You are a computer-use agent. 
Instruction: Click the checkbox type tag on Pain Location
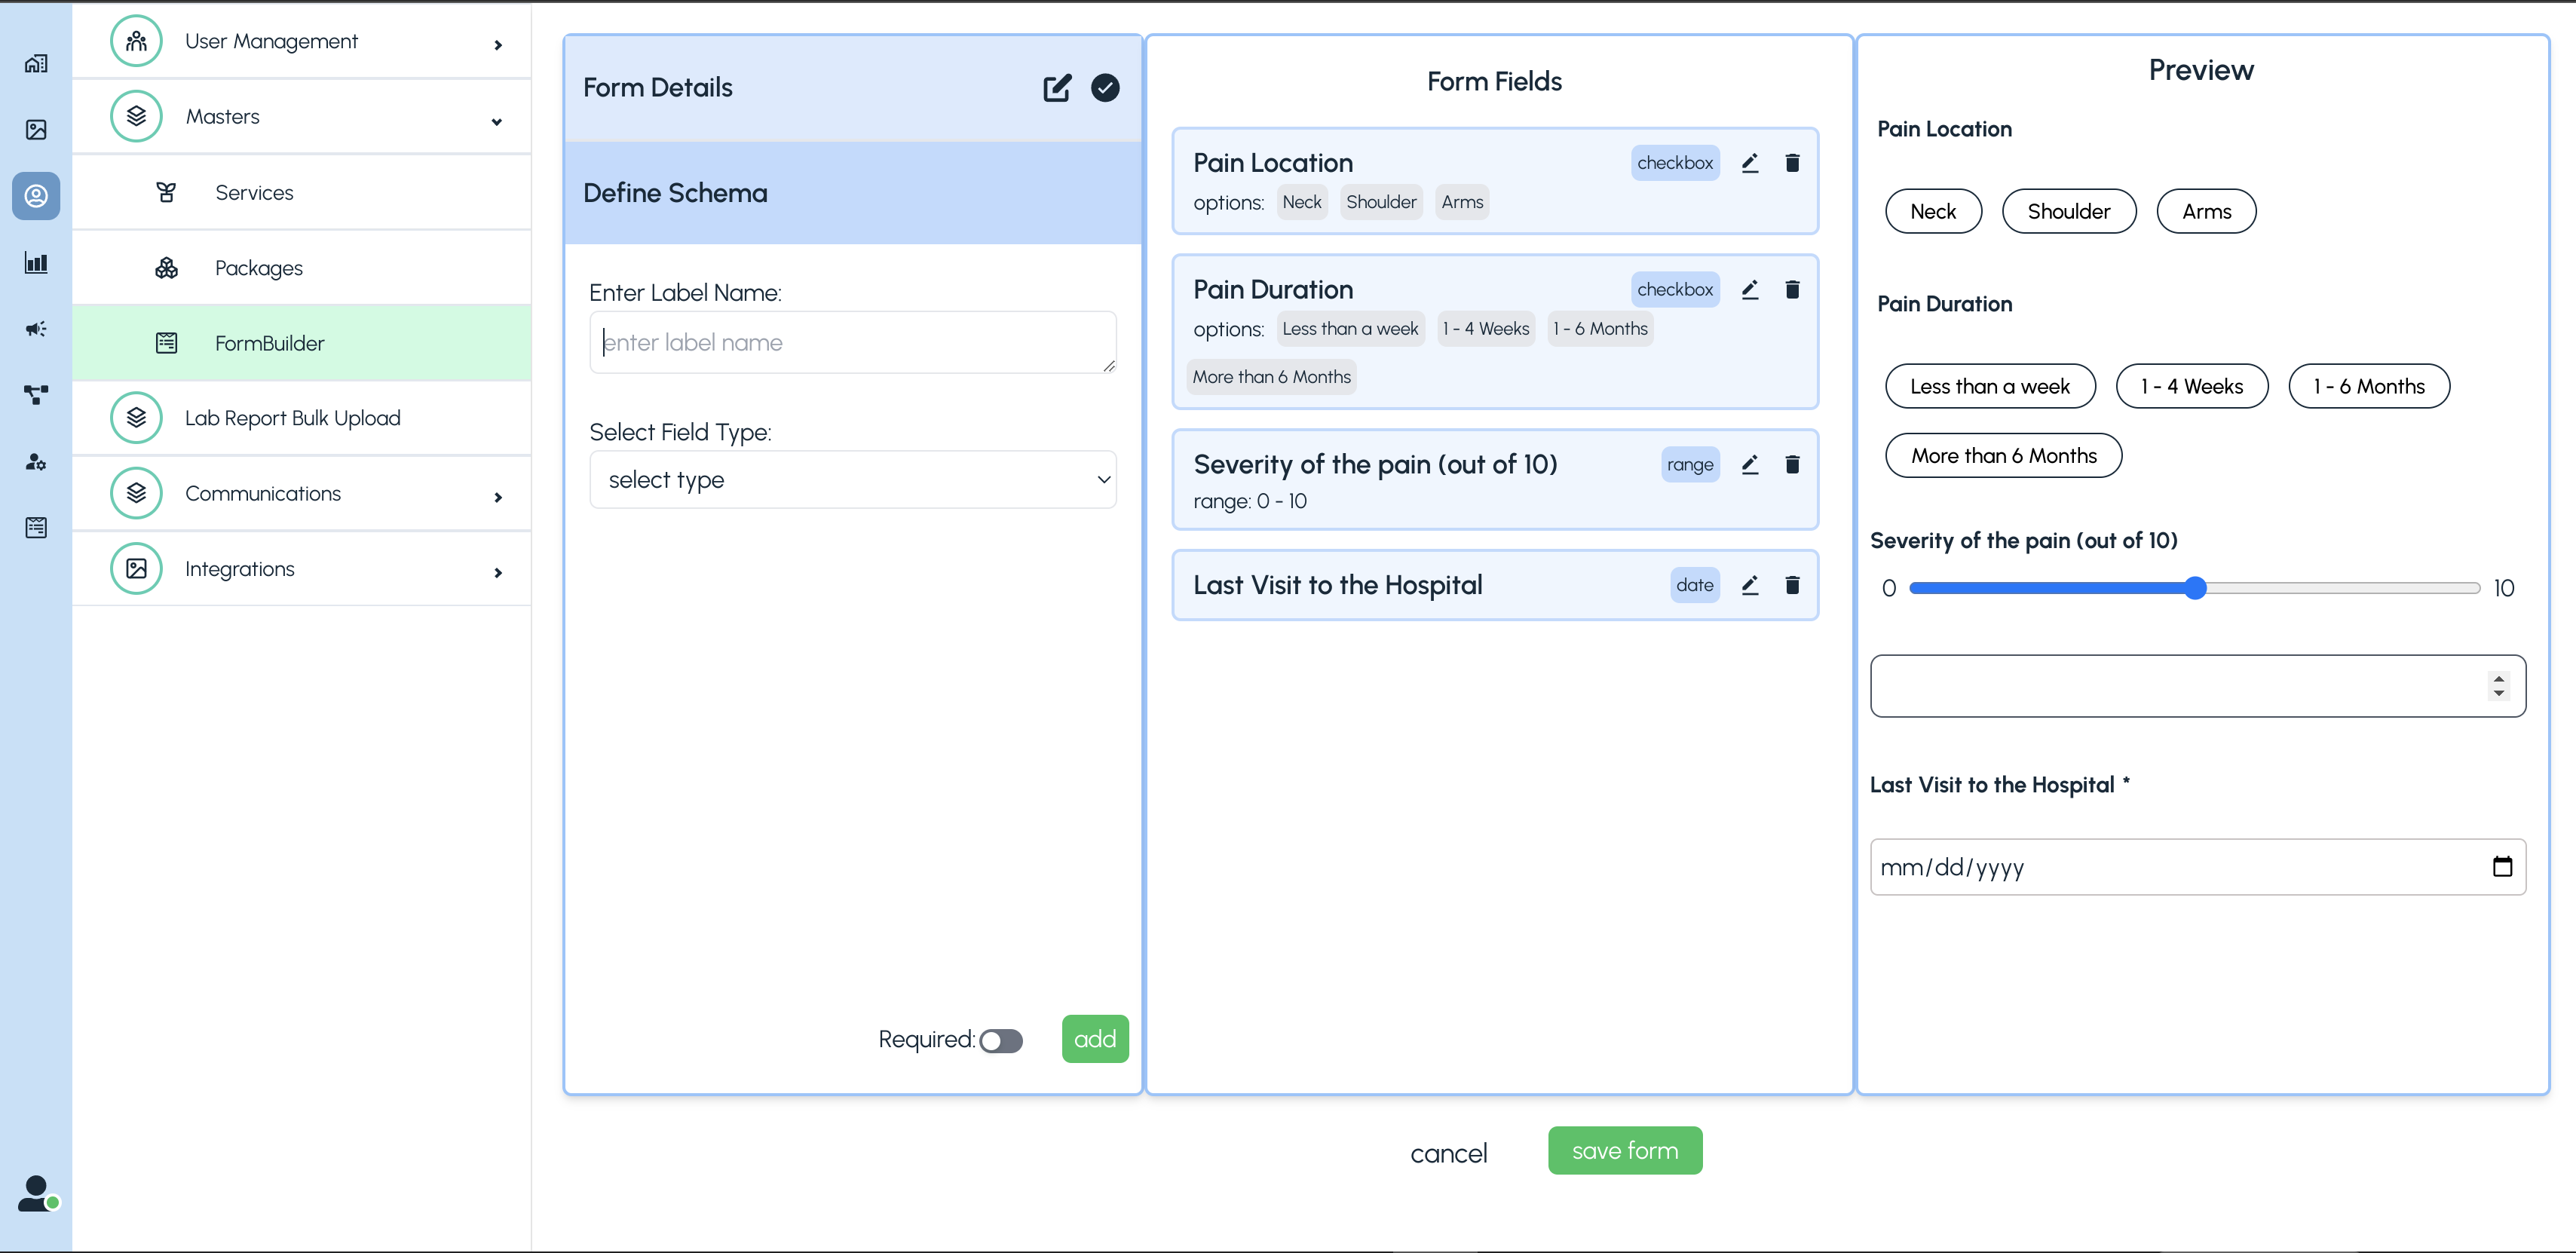tap(1675, 163)
